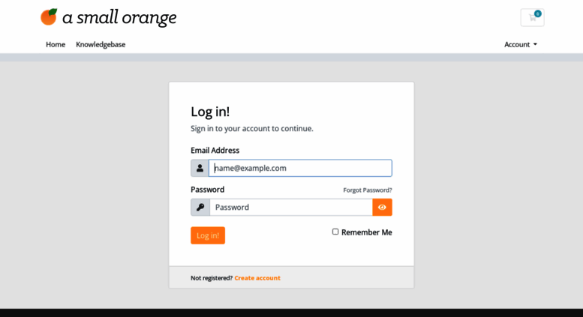Follow the Forgot Password? link
The height and width of the screenshot is (317, 583).
[368, 190]
